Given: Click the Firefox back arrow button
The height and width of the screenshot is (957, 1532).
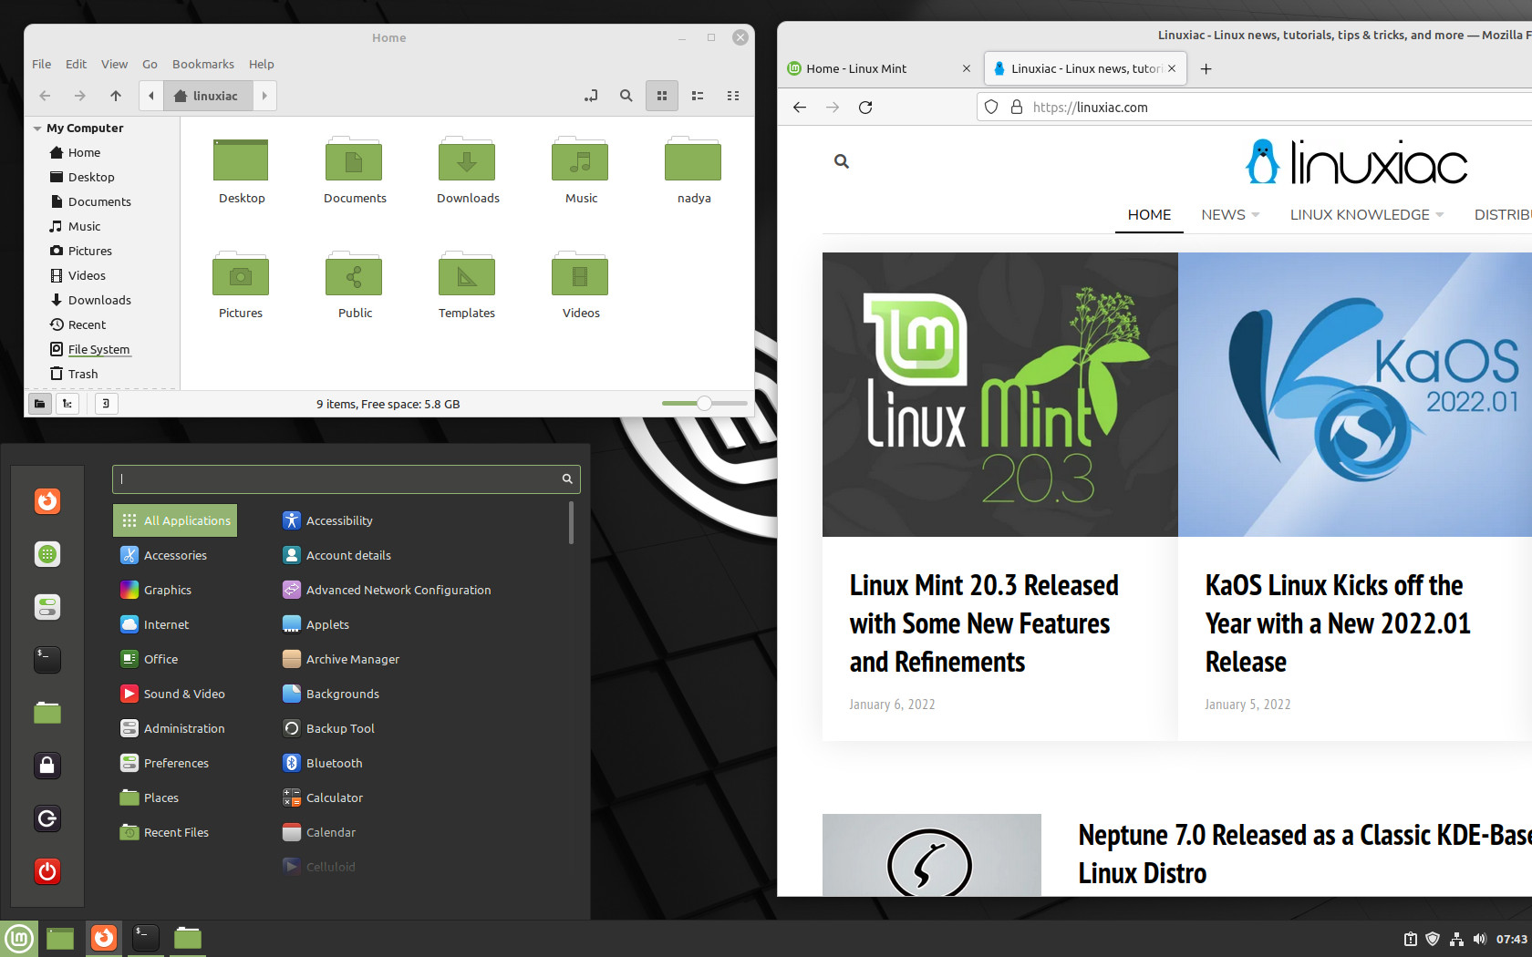Looking at the screenshot, I should coord(800,108).
